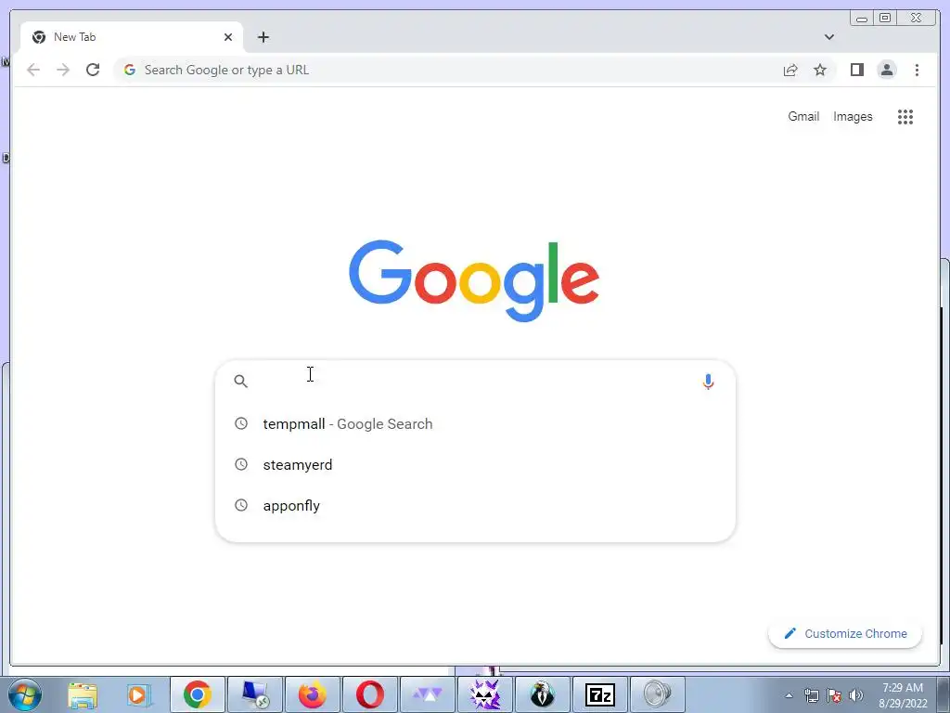The image size is (950, 713).
Task: Open a new tab with the plus button
Action: click(x=263, y=37)
